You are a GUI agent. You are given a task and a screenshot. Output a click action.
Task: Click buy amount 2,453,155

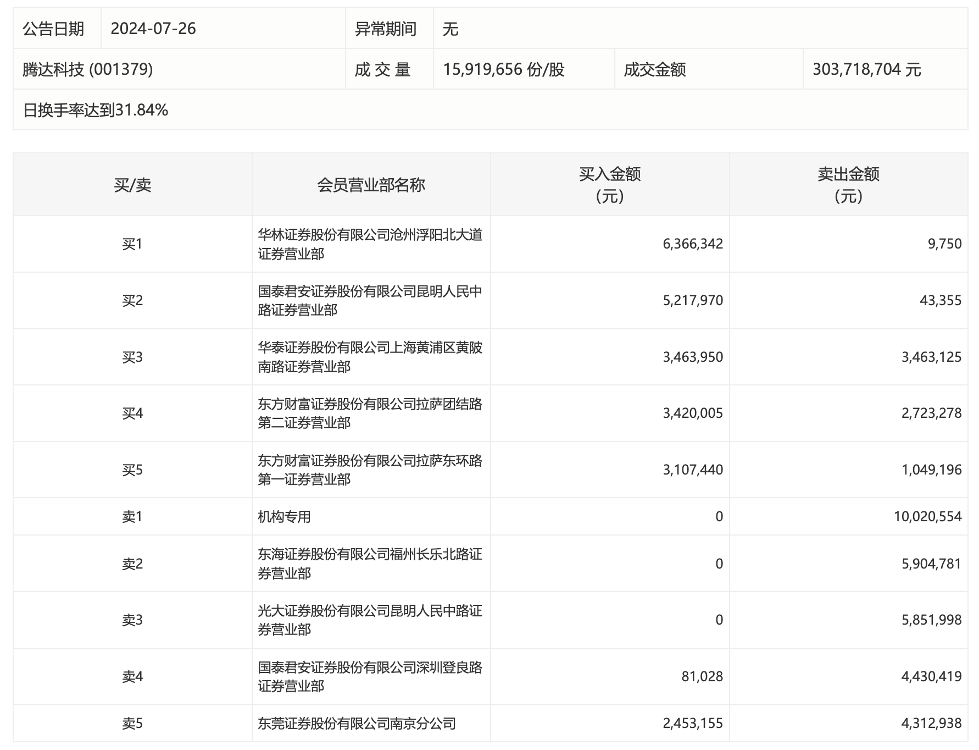(x=693, y=723)
